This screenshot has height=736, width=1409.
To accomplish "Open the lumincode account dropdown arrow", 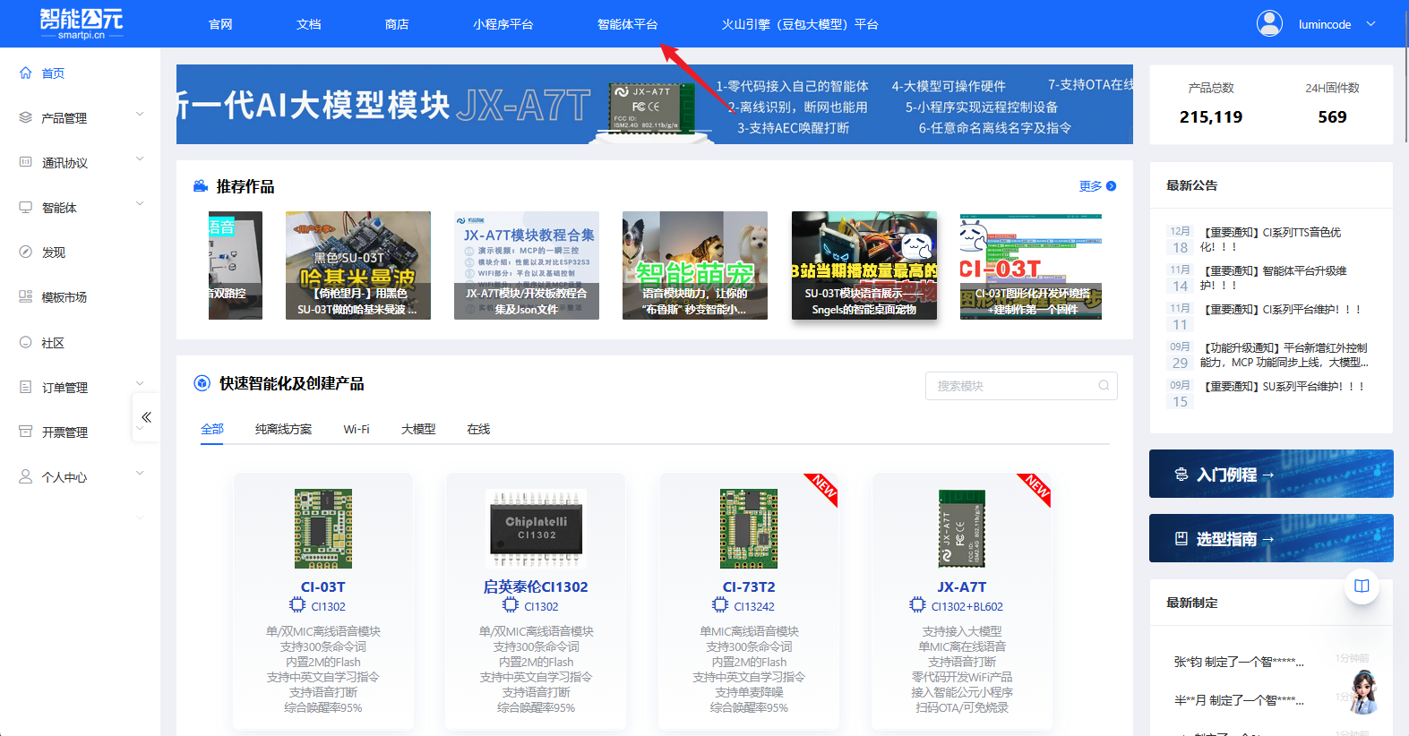I will pyautogui.click(x=1370, y=24).
